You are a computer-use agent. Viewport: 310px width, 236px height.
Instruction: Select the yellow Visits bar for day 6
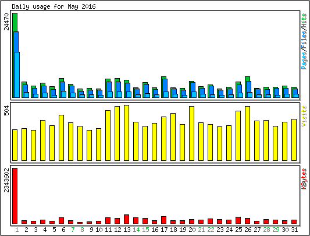point(61,138)
